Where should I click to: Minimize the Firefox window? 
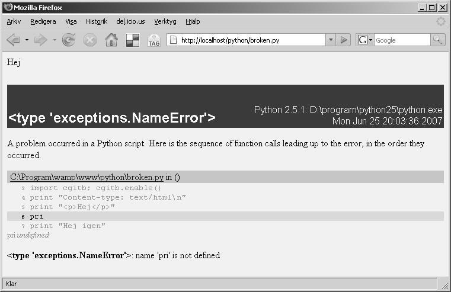coord(421,8)
